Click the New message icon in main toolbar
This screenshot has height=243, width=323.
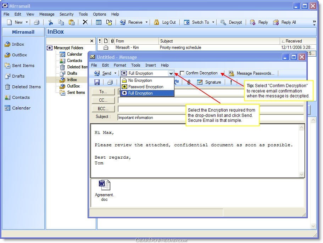coord(10,22)
